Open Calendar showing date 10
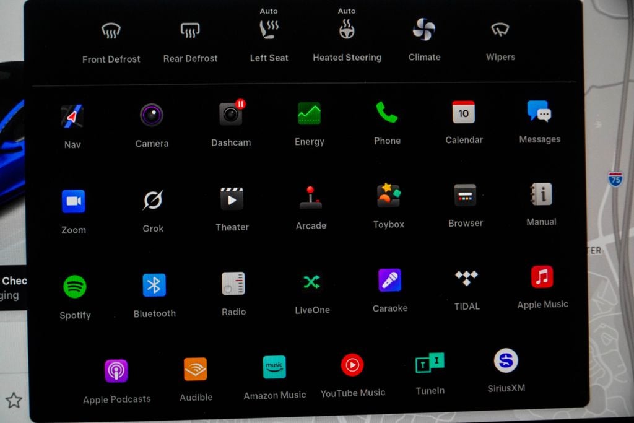The image size is (634, 423). (464, 113)
